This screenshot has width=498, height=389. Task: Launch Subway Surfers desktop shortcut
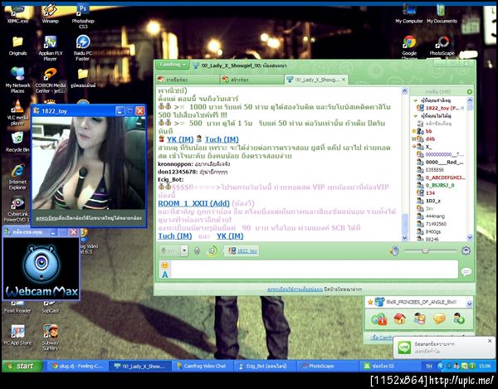[x=50, y=338]
